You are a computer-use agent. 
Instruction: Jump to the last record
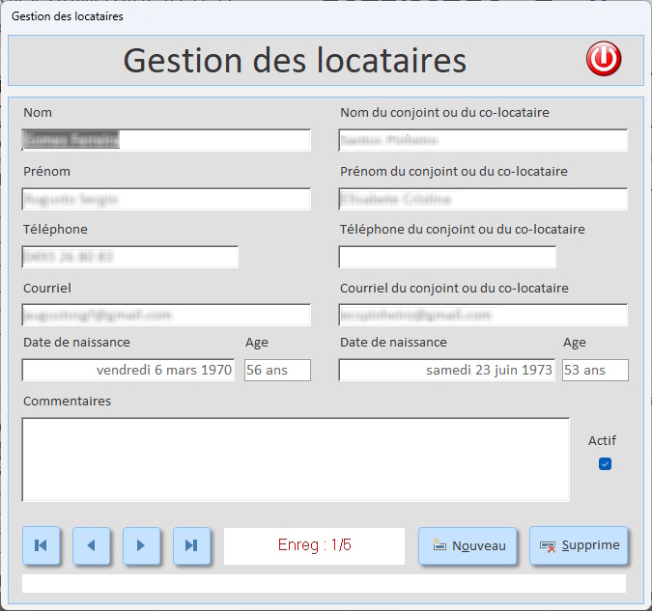coord(191,545)
